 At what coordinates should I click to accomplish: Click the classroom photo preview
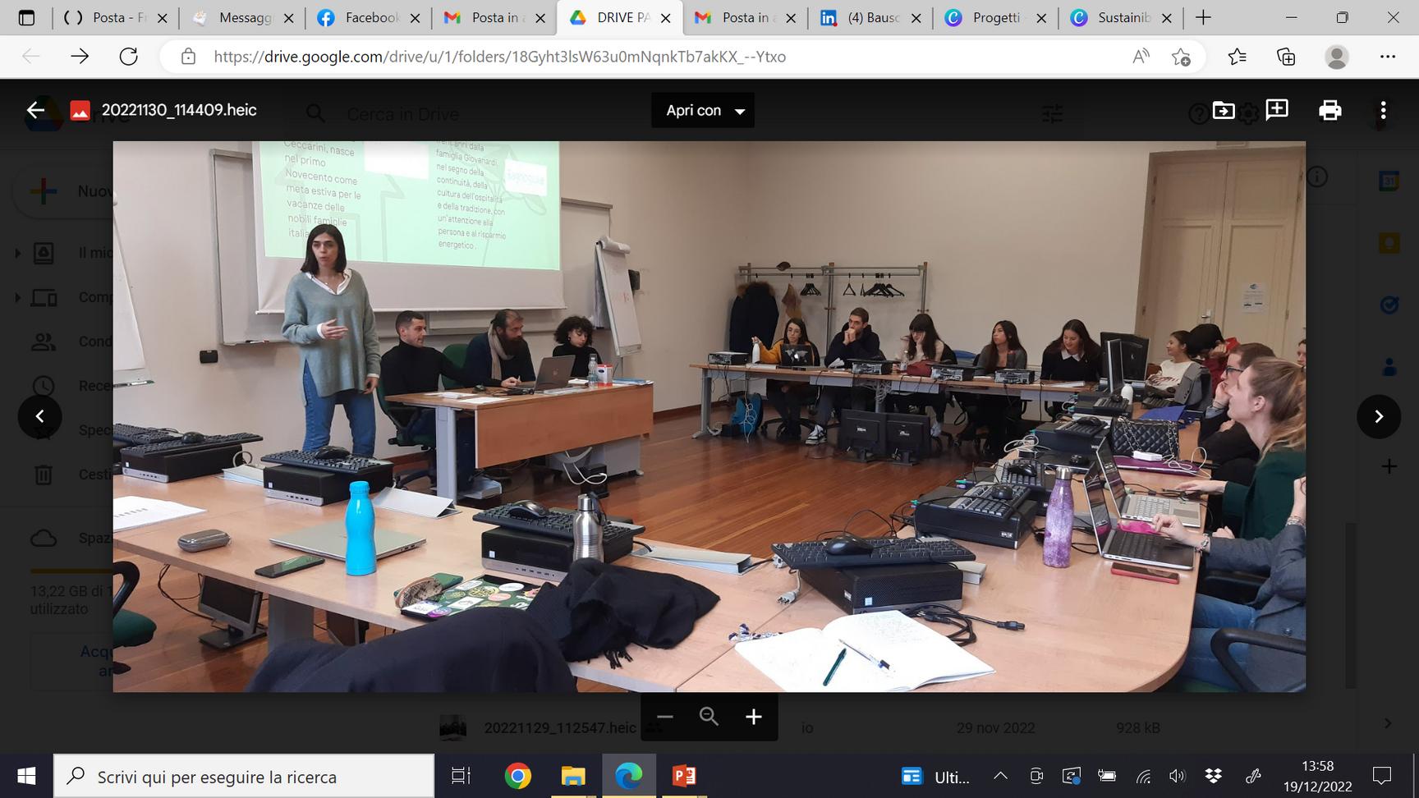point(709,416)
